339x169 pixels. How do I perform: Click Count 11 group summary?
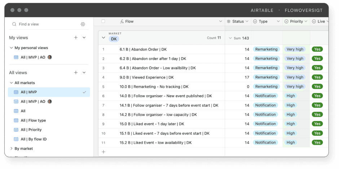214,38
